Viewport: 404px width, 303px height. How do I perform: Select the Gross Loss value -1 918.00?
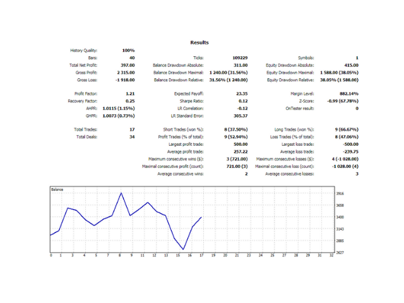124,80
